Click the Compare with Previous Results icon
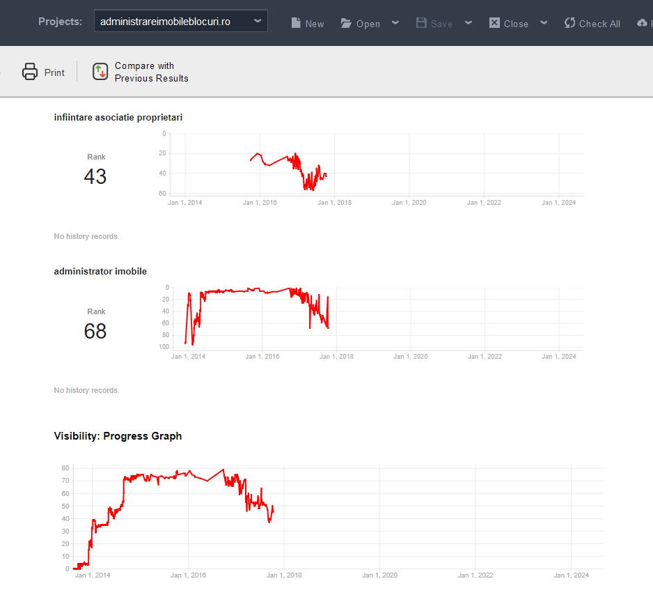653x604 pixels. (x=100, y=71)
